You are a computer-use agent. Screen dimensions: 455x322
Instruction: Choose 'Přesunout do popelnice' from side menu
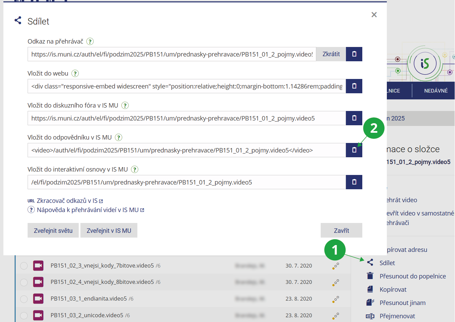tap(412, 276)
